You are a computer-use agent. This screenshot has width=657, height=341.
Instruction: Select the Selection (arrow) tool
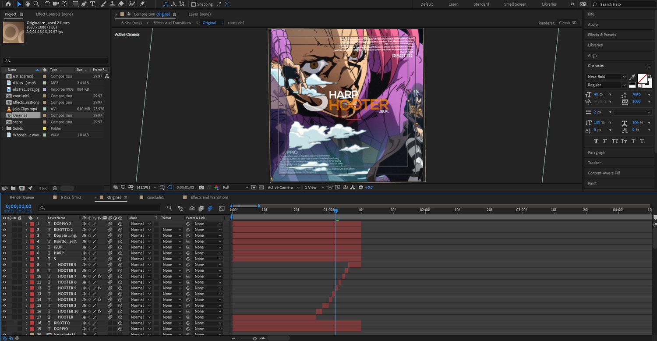(19, 4)
